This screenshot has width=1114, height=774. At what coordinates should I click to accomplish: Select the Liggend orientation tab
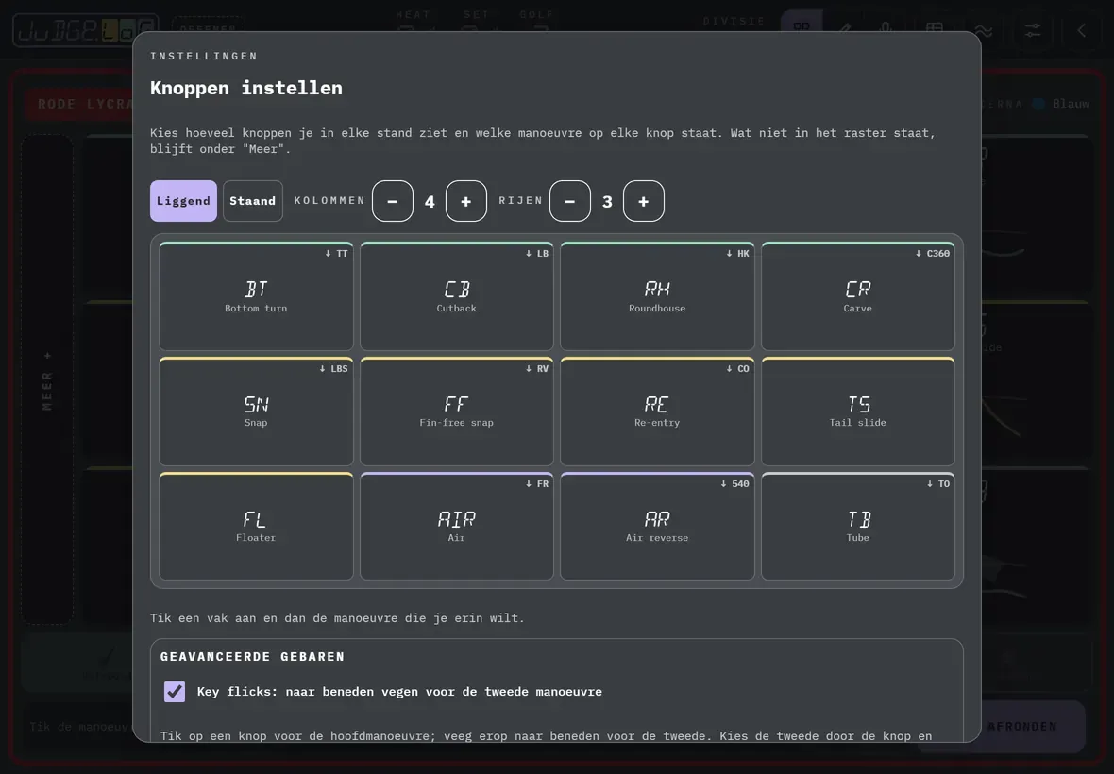183,201
